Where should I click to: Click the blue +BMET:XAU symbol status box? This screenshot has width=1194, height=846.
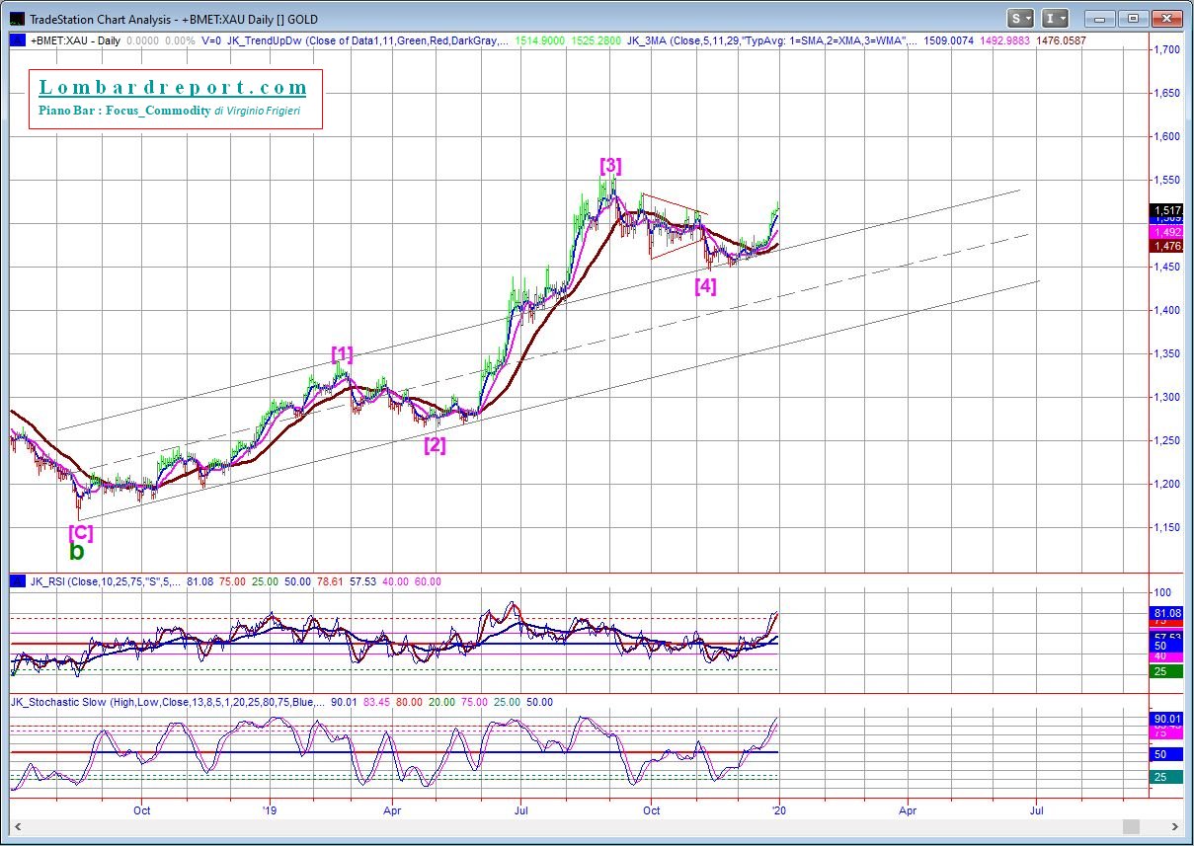pyautogui.click(x=17, y=40)
